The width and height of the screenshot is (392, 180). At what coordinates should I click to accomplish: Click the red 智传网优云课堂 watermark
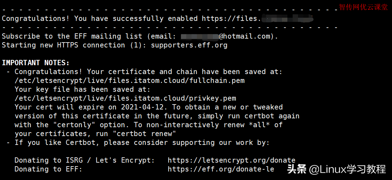tap(363, 7)
